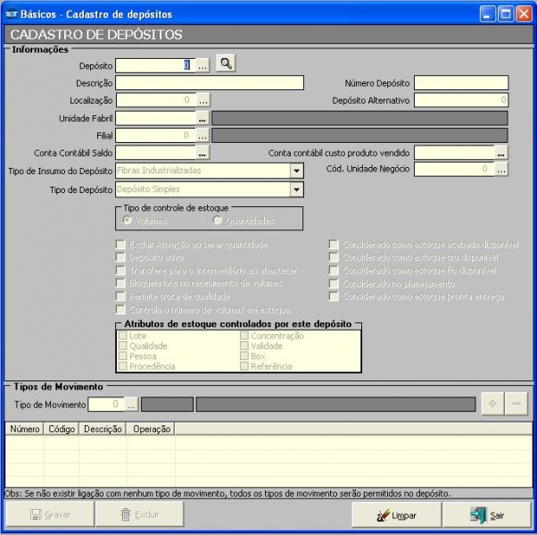537x535 pixels.
Task: Expand the Tipo de Depósito dropdown
Action: pos(296,189)
